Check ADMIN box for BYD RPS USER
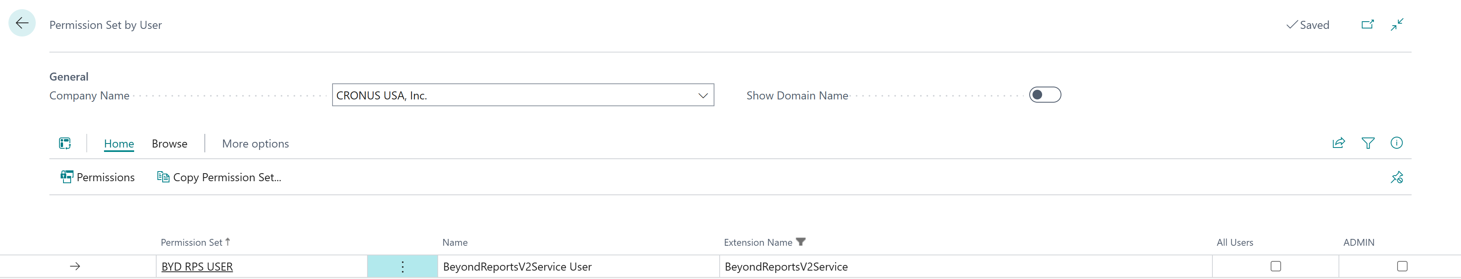Viewport: 1461px width, 279px height. (1402, 267)
